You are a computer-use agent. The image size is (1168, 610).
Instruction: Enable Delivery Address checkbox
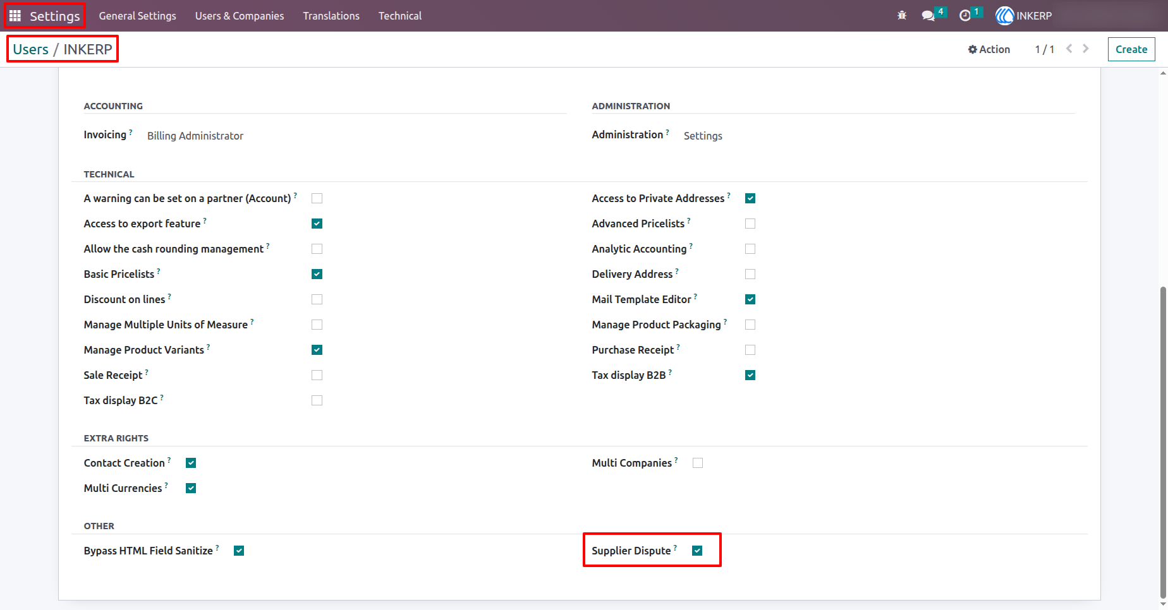tap(750, 274)
